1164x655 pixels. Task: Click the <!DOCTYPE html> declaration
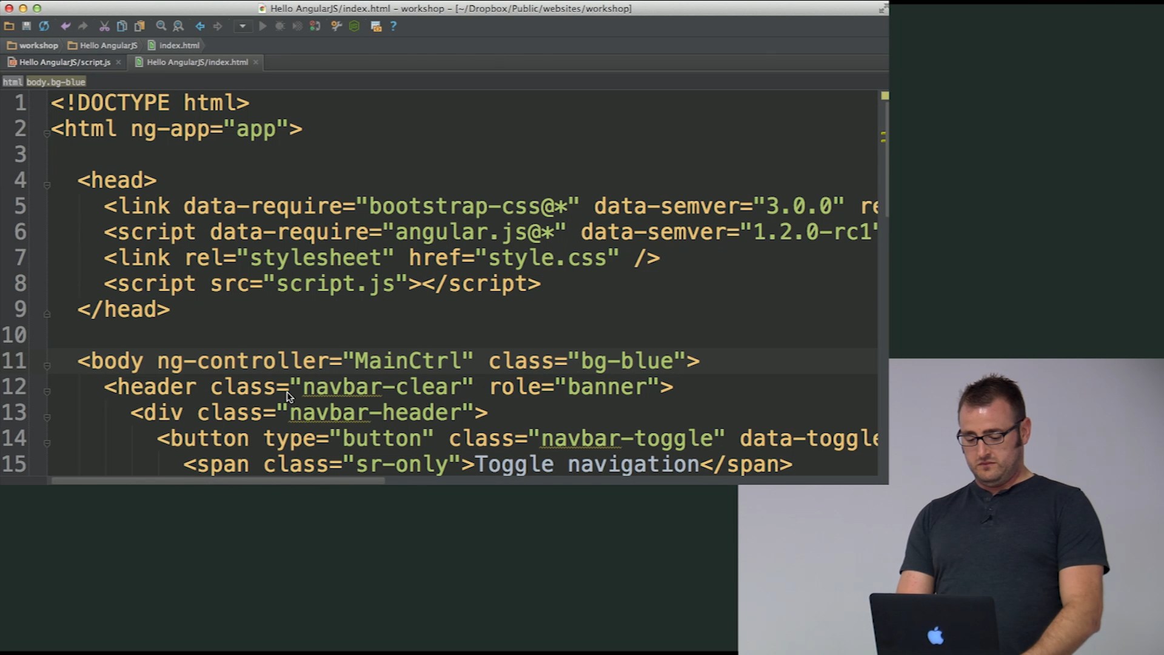coord(150,103)
